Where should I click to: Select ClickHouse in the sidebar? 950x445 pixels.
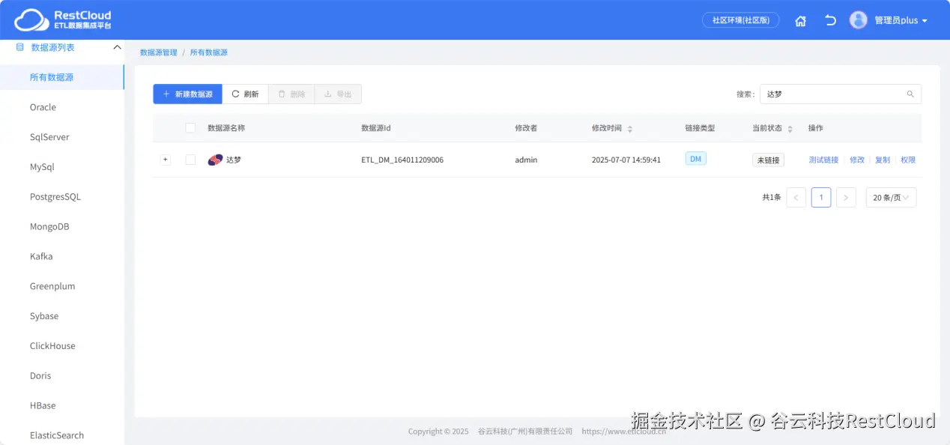coord(52,345)
